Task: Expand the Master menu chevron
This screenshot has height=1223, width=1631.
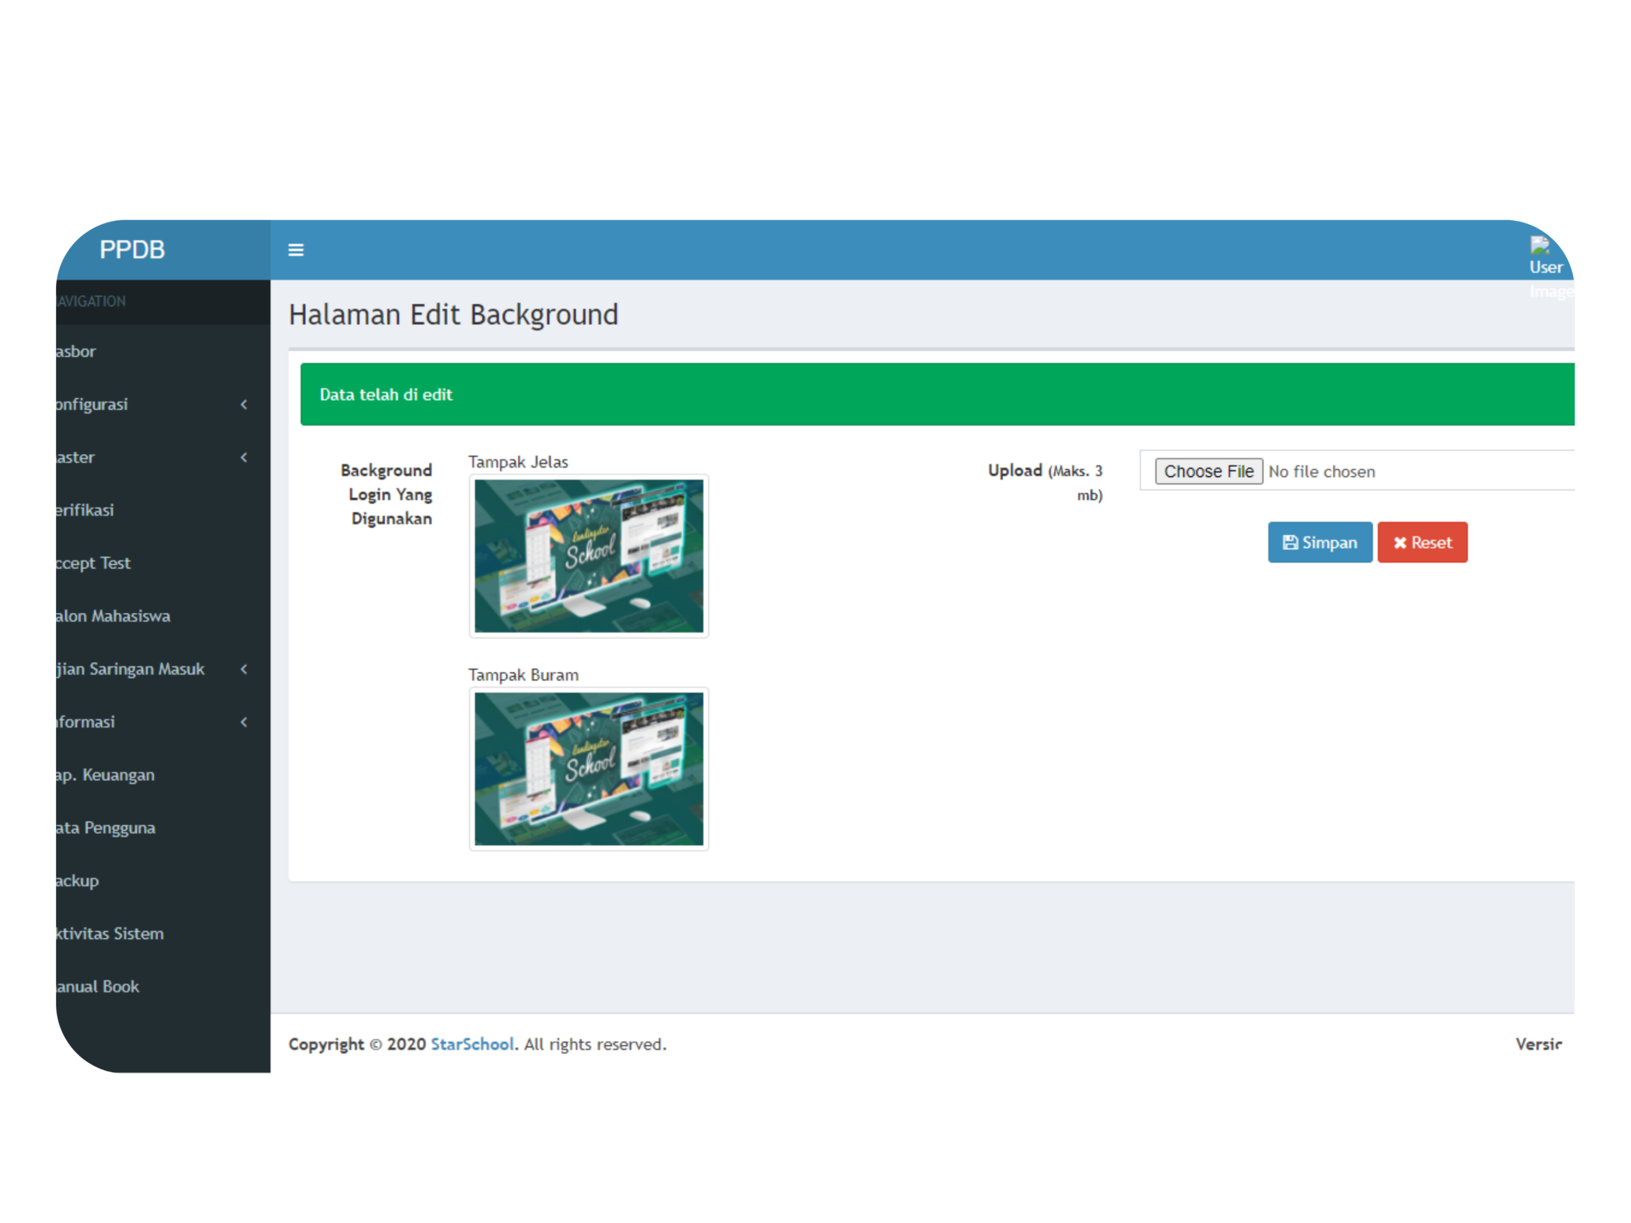Action: coord(244,457)
